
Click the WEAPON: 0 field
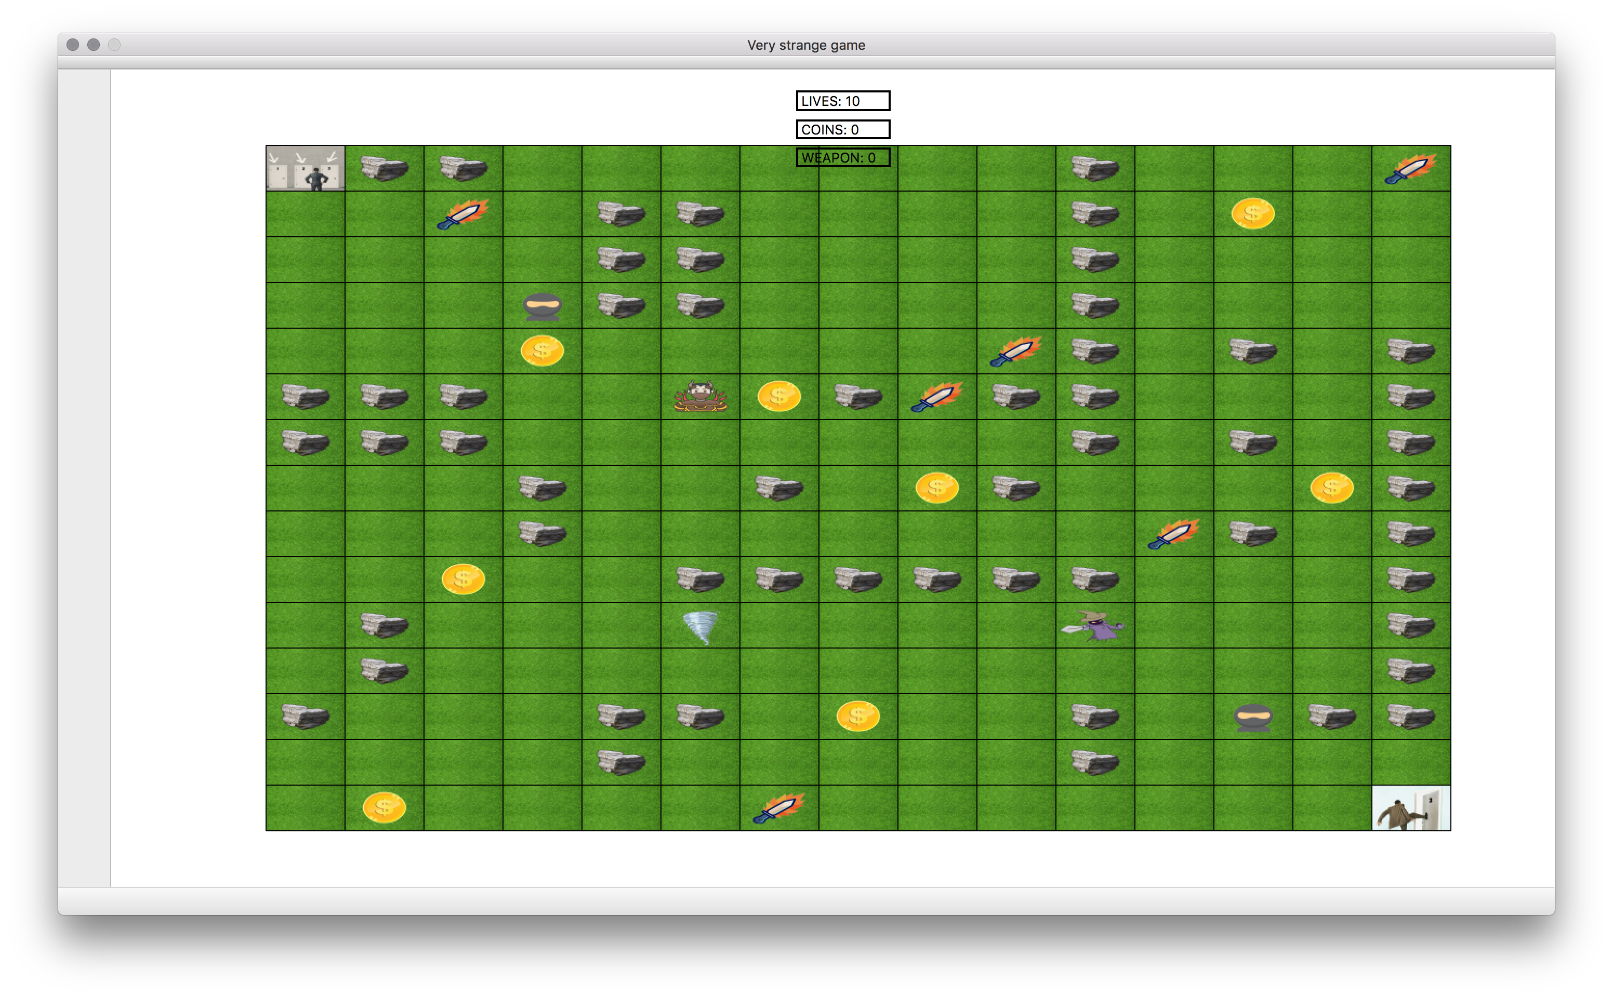843,158
